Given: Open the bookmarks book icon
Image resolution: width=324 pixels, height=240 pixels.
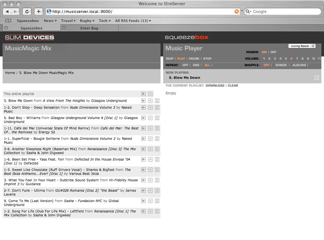Looking at the screenshot, I should (8, 21).
